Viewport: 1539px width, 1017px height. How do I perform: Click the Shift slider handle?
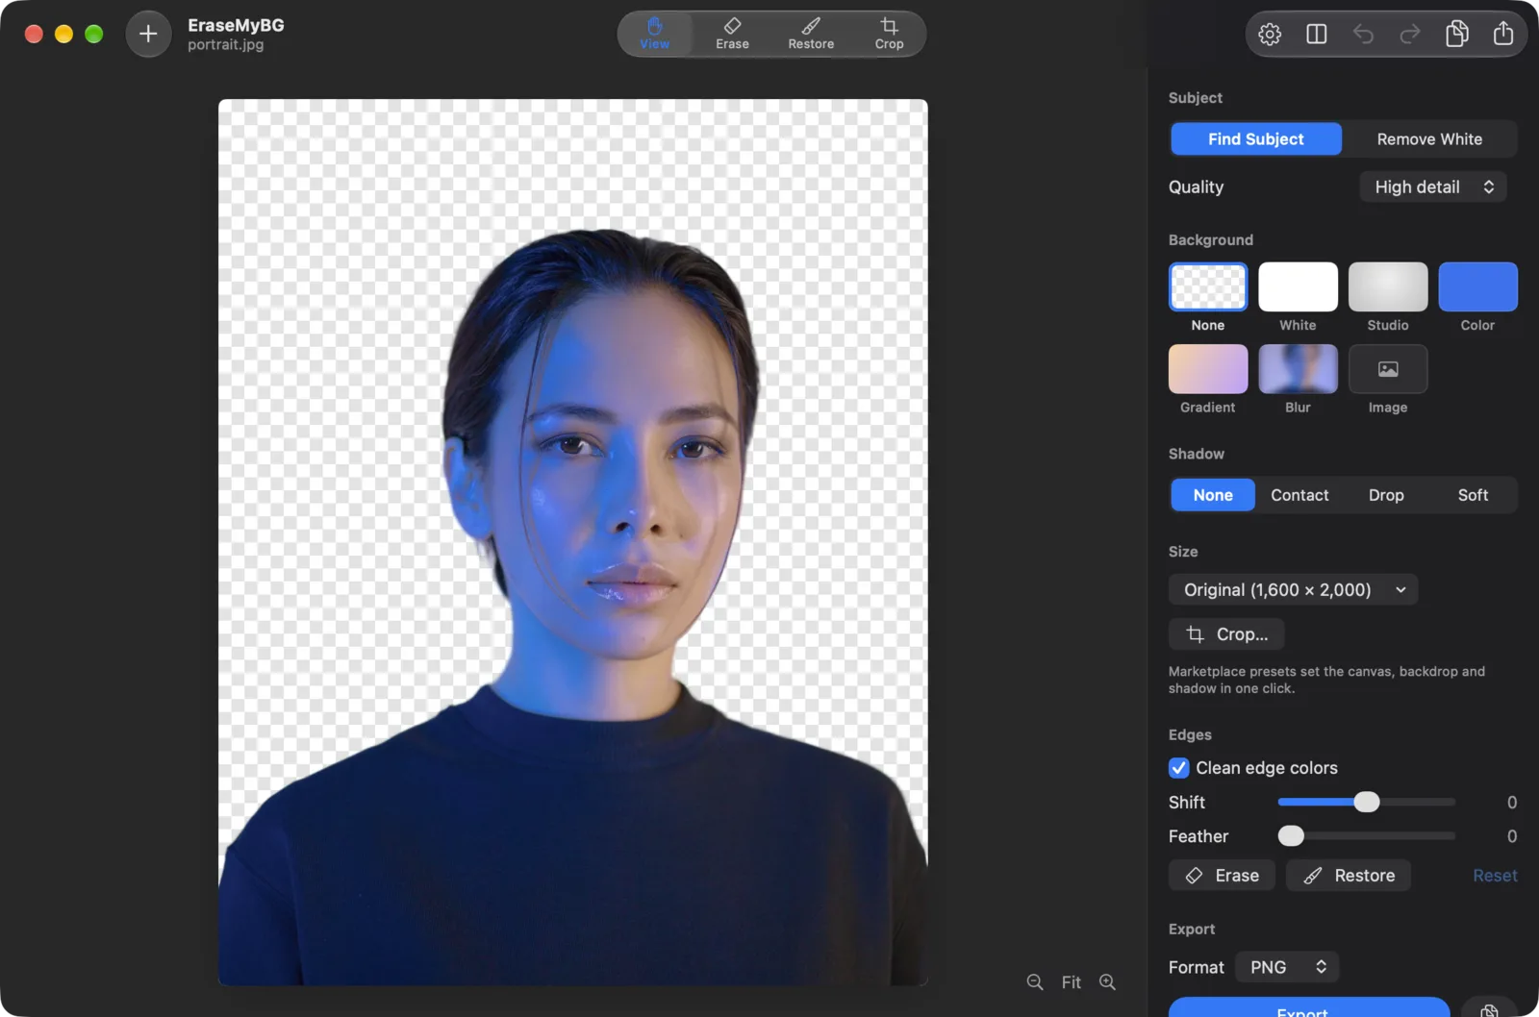tap(1367, 802)
